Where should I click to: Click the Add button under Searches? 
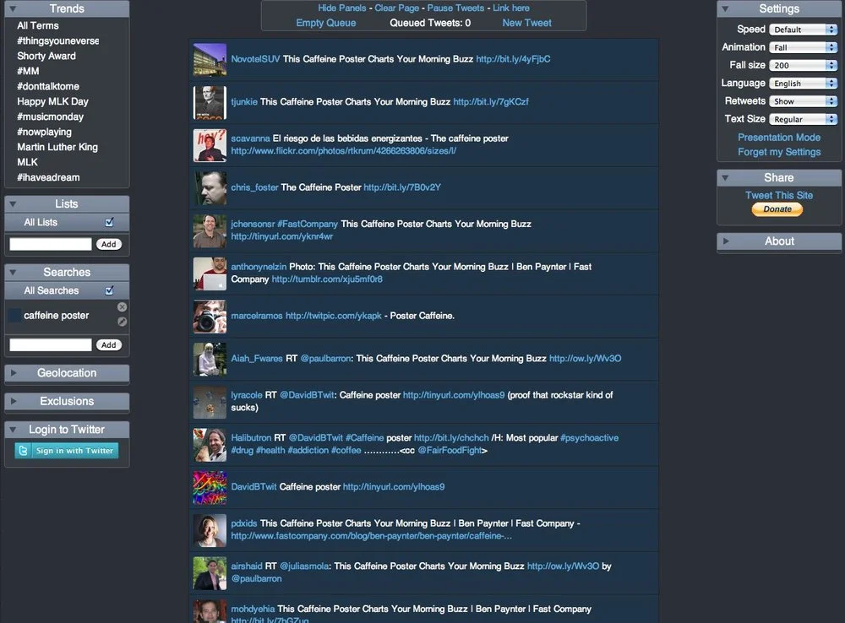(x=109, y=344)
